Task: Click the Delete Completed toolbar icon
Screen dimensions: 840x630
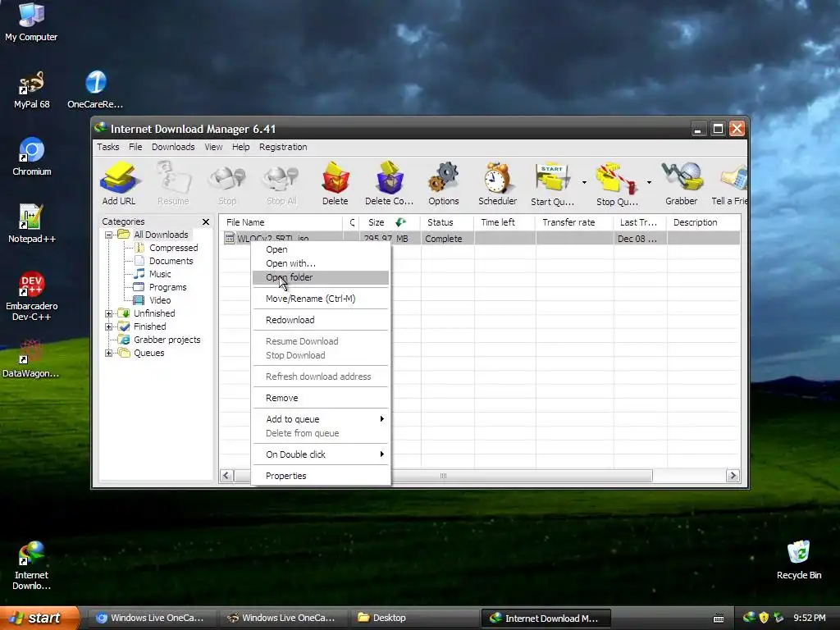Action: coord(389,183)
